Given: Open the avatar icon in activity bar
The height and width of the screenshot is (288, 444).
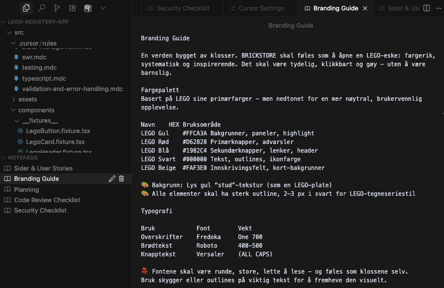Looking at the screenshot, I should (x=88, y=8).
